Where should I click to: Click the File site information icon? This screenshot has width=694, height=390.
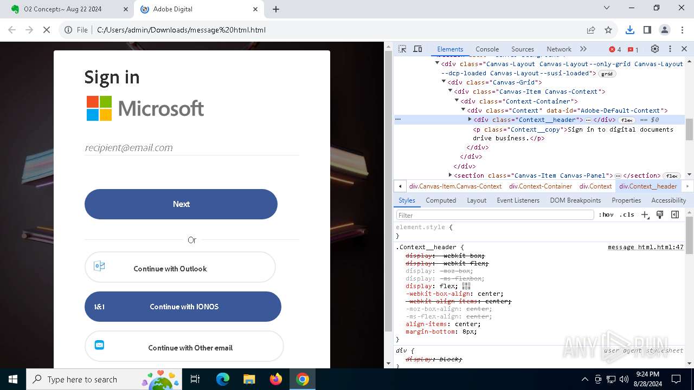(x=76, y=30)
